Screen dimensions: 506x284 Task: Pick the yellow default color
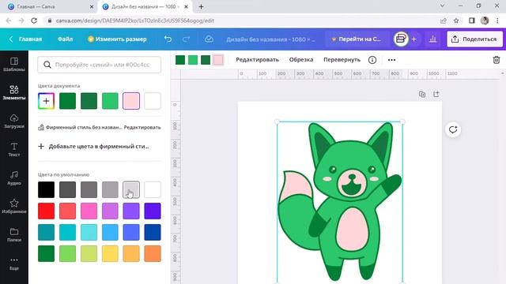click(x=110, y=253)
